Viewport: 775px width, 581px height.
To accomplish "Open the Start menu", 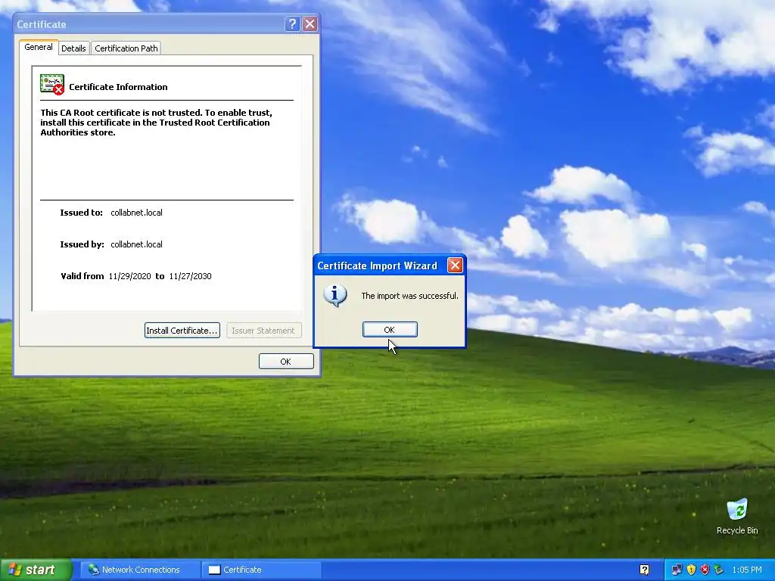I will click(36, 570).
